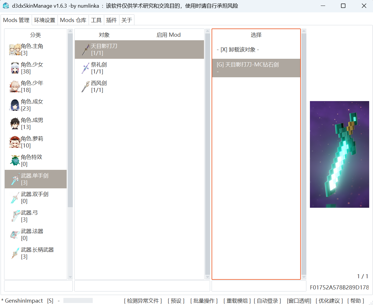The image size is (373, 305).
Task: Maximize the d3dxSkinManage window
Action: 343,6
